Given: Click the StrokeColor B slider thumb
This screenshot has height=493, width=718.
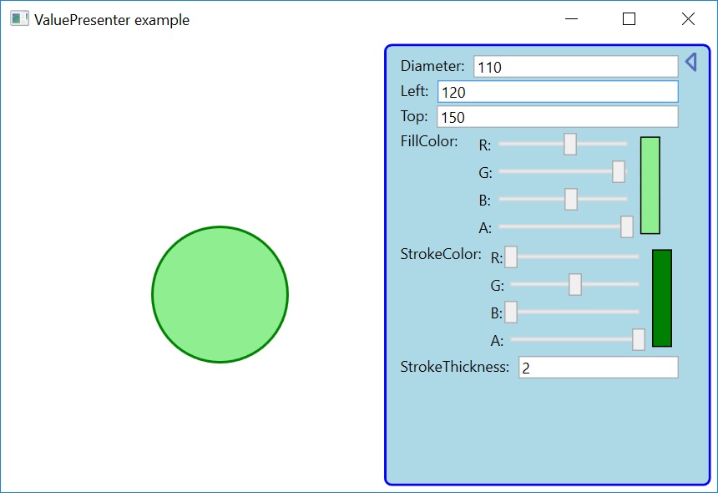Looking at the screenshot, I should (511, 312).
